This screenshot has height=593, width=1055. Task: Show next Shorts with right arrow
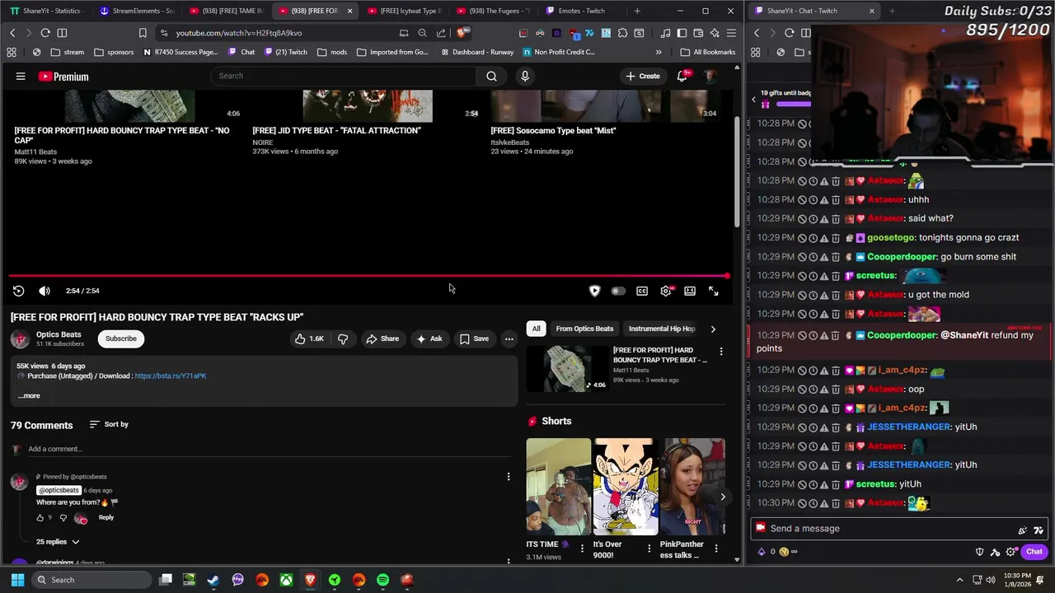click(723, 497)
